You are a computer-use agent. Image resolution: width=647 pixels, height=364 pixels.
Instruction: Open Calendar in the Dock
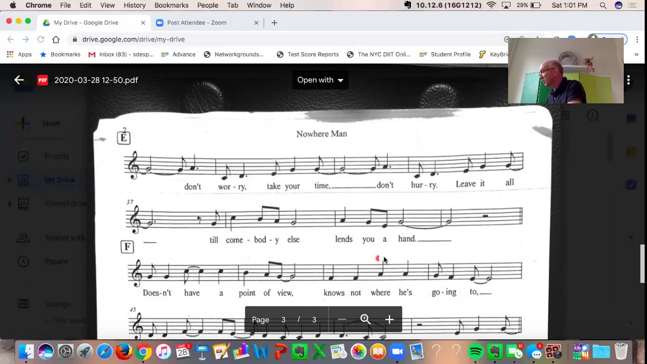tap(182, 351)
